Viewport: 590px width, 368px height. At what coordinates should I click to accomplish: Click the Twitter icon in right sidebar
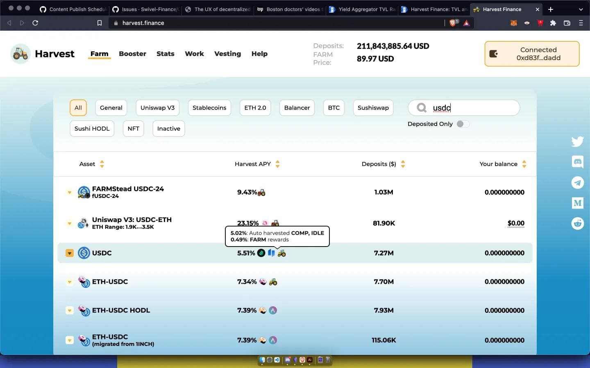(x=577, y=141)
